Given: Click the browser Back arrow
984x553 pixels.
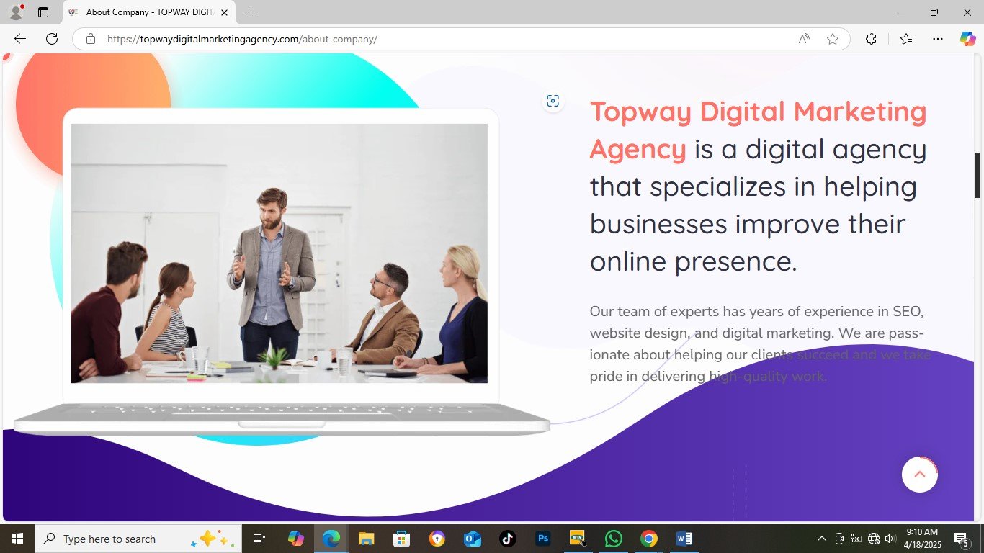Looking at the screenshot, I should point(20,39).
